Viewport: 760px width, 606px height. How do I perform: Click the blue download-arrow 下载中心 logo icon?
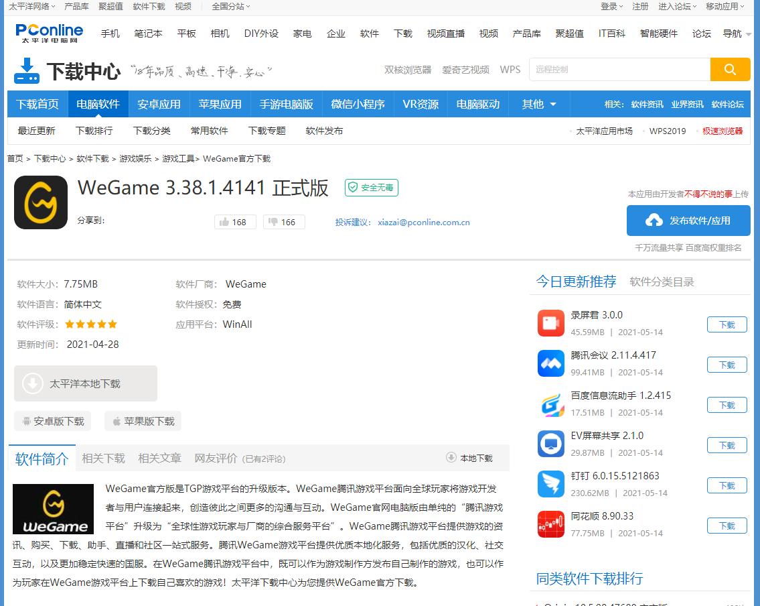(x=27, y=69)
